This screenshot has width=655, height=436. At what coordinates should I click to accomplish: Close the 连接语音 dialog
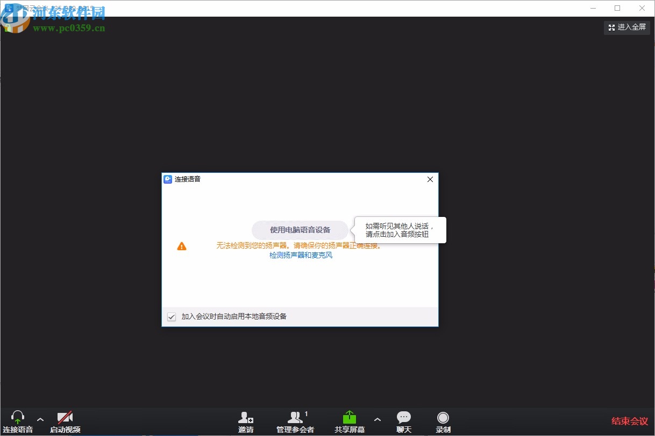coord(430,179)
